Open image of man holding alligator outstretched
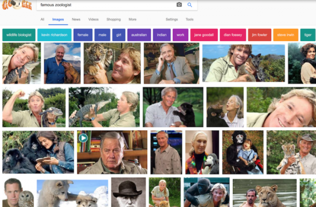 tap(104, 107)
